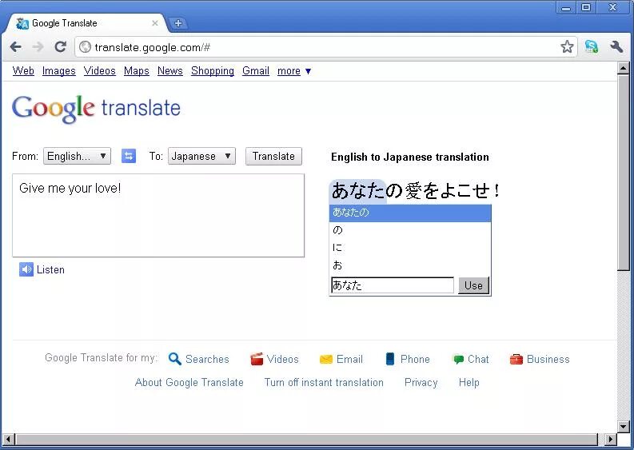Click the horizontal scrollbar right arrow

coord(611,439)
